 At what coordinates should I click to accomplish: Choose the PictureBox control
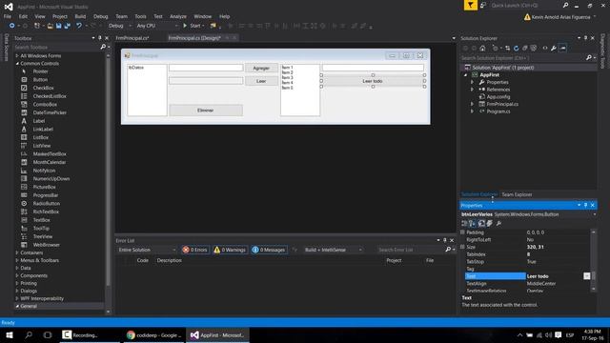pyautogui.click(x=44, y=187)
